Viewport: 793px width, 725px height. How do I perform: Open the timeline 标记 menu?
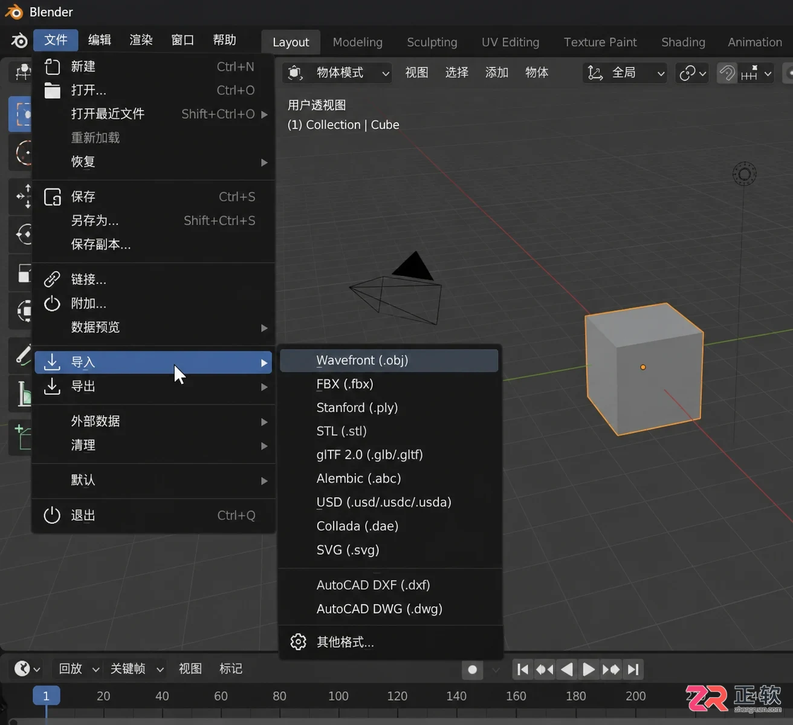[231, 669]
